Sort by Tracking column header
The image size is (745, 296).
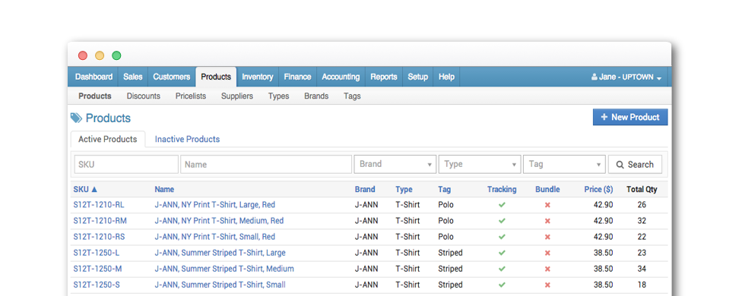pyautogui.click(x=502, y=189)
